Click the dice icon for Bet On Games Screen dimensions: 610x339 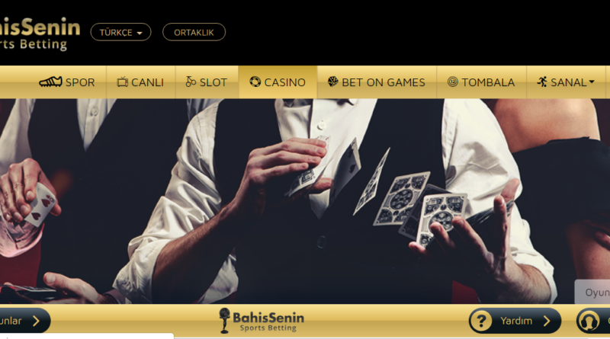[332, 82]
